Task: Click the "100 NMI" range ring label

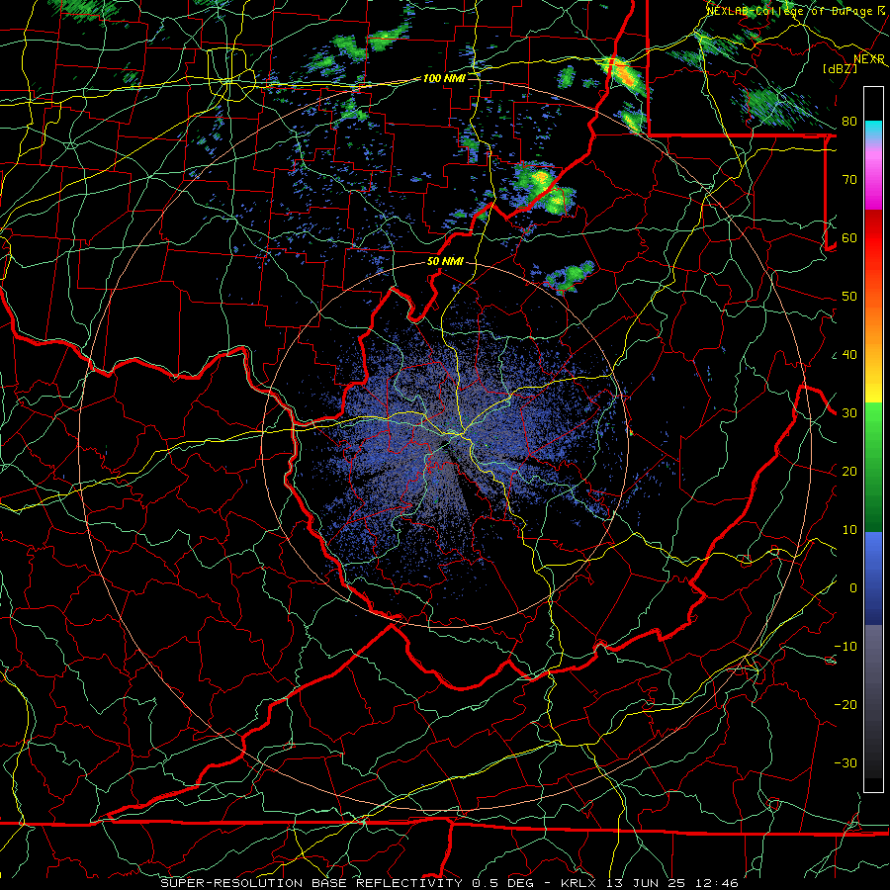Action: (x=443, y=78)
